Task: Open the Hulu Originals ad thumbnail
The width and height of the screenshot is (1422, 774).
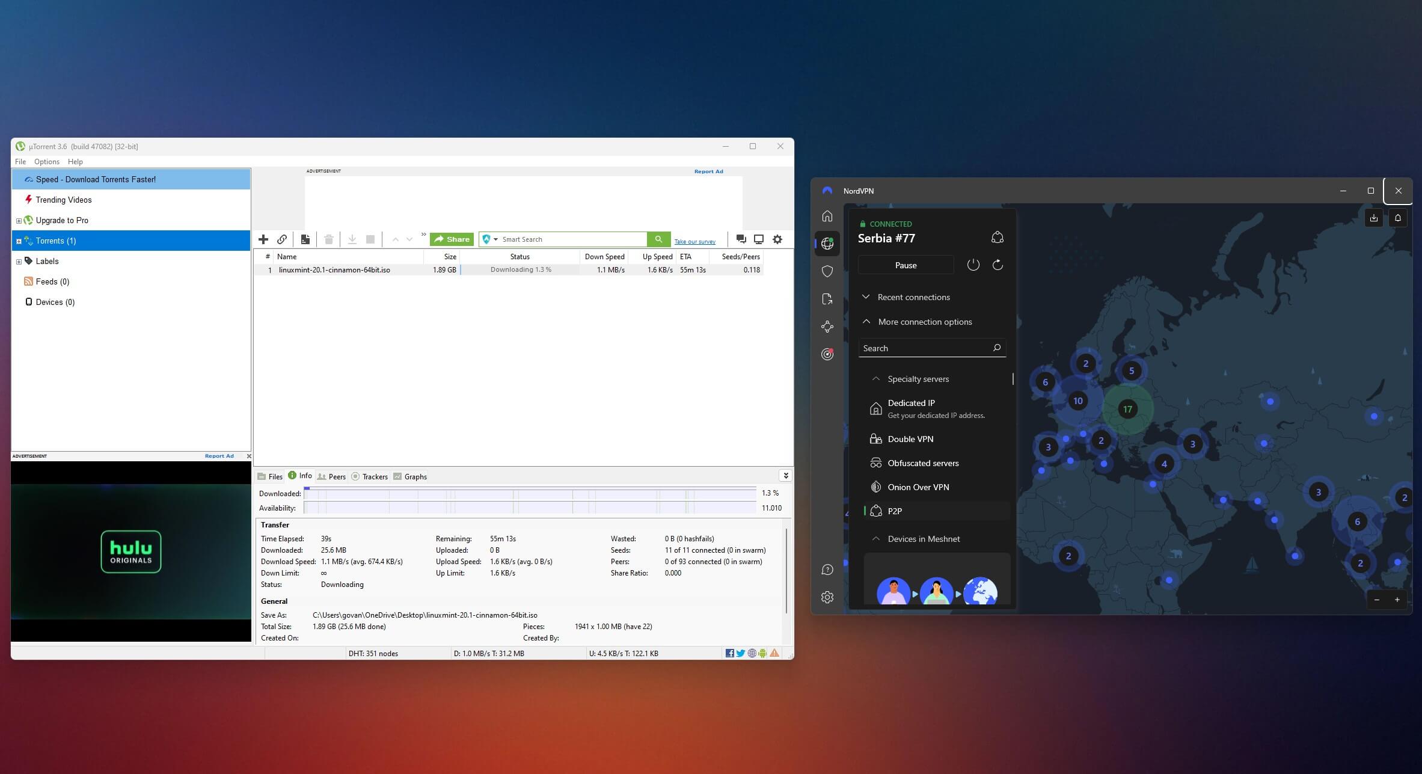Action: coord(131,551)
